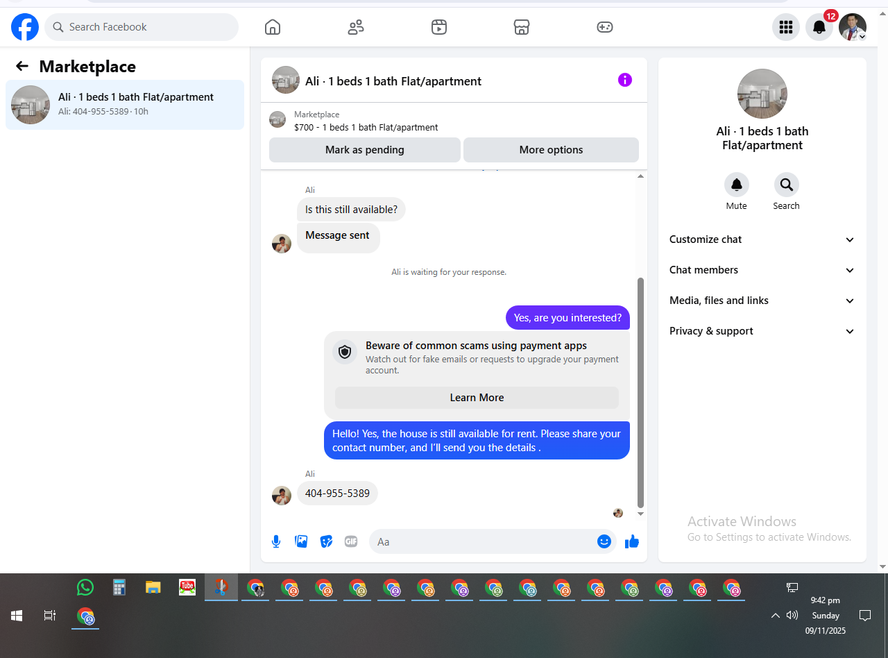
Task: Expand the Customize chat section
Action: 762,239
